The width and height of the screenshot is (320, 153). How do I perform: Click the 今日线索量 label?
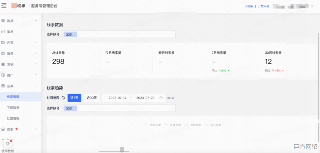click(x=113, y=53)
